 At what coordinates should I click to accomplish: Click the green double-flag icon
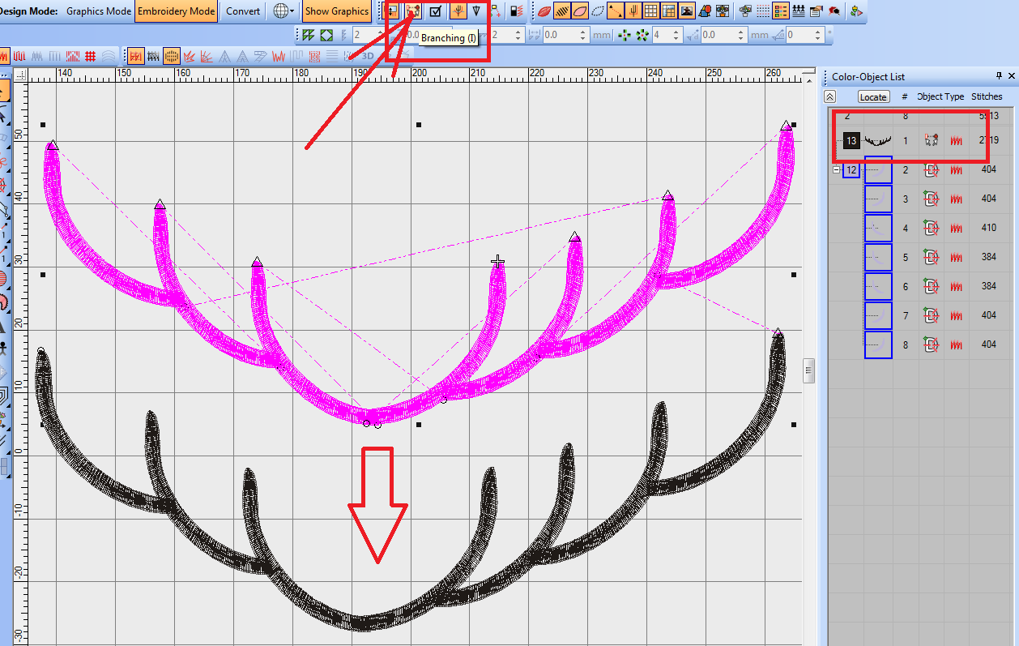pos(309,35)
